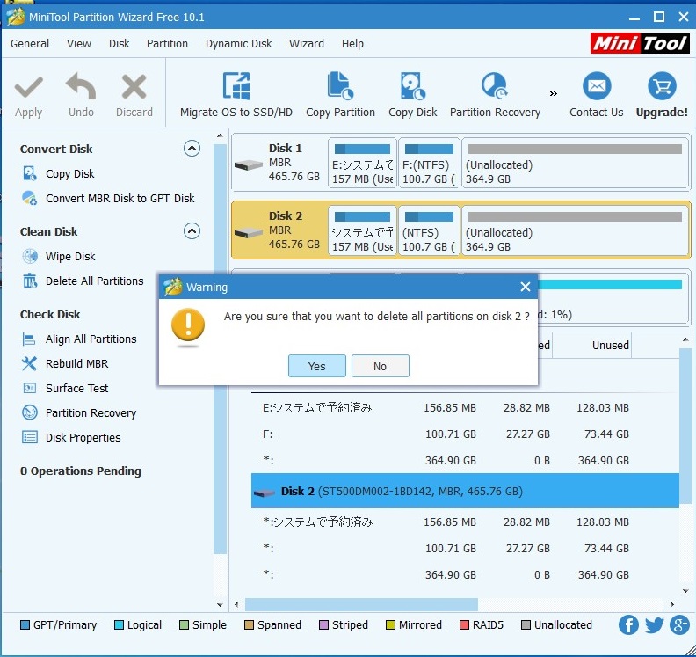Collapse the Convert Disk section
The image size is (696, 657).
point(192,149)
